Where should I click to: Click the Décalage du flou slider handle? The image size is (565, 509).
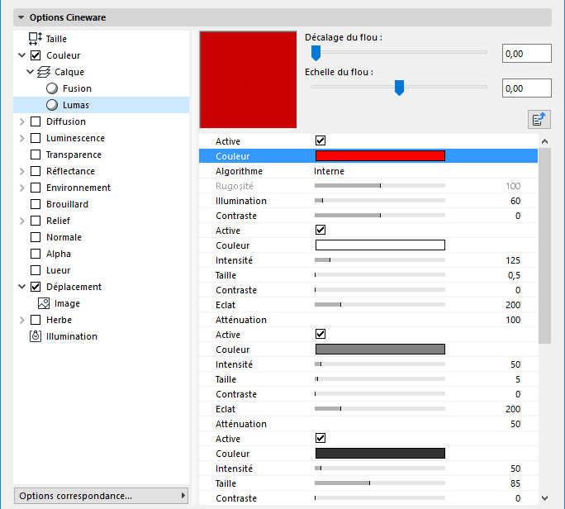[316, 53]
